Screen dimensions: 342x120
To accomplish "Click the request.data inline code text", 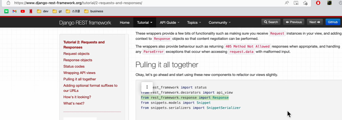I will (x=241, y=52).
